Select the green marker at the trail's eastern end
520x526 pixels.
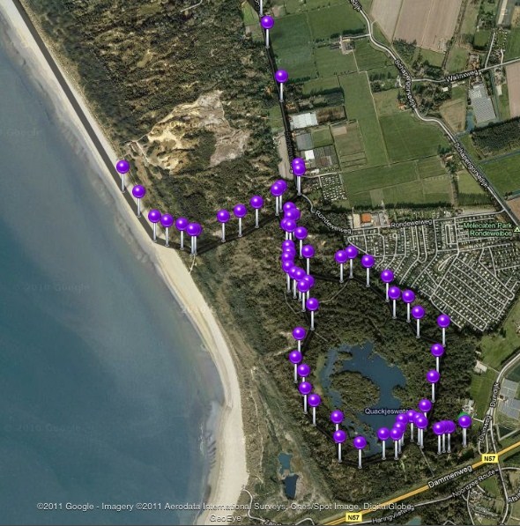(464, 415)
